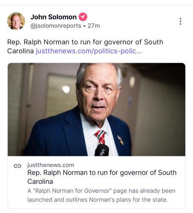This screenshot has width=193, height=213.
Task: Select the John Solomon display name
Action: tap(53, 17)
